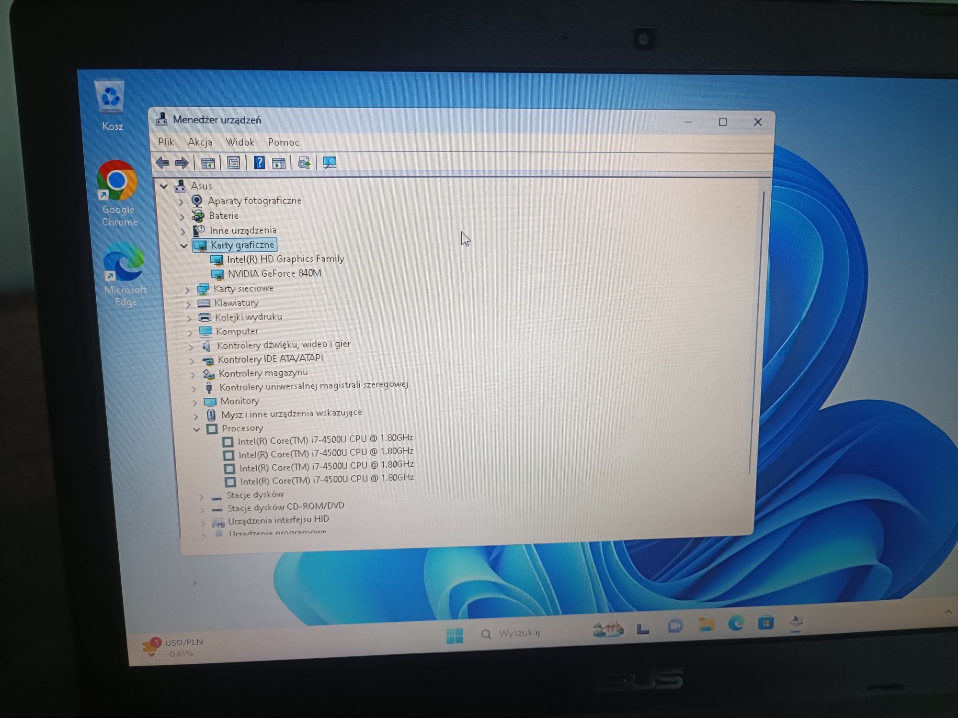This screenshot has width=958, height=718.
Task: Select the first i7-4500U CPU entry
Action: [x=325, y=439]
